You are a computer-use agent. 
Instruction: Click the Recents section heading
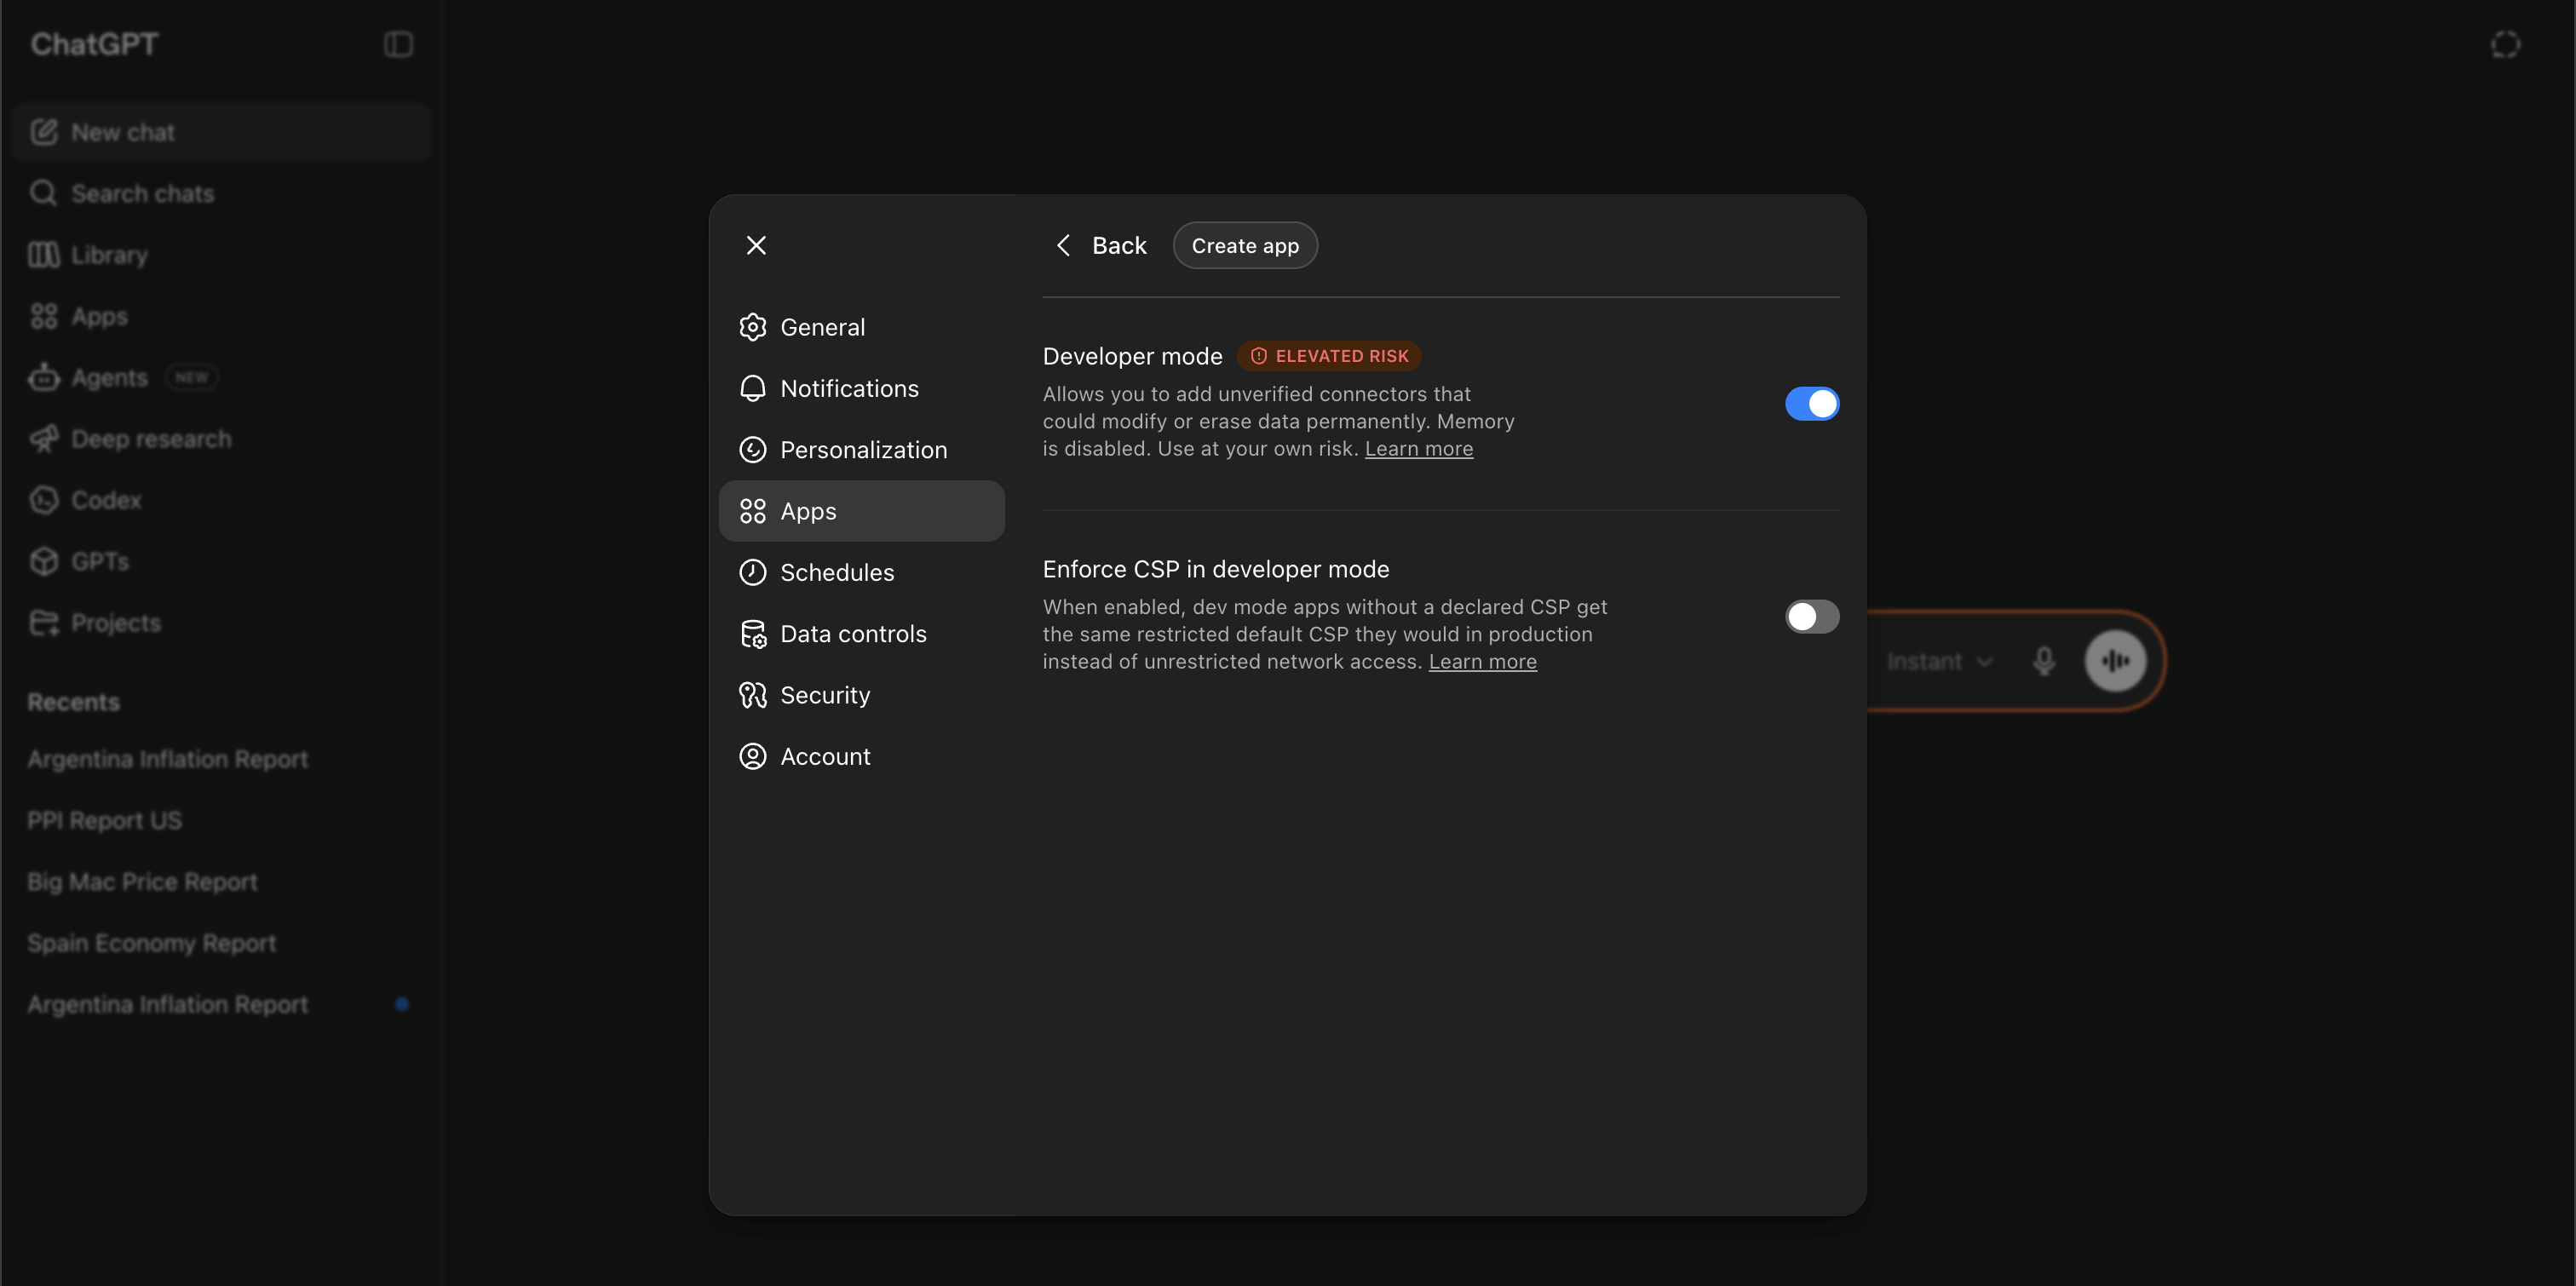pyautogui.click(x=73, y=702)
